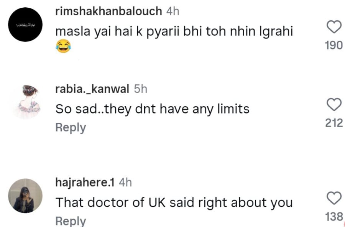Image resolution: width=345 pixels, height=227 pixels.
Task: Click the 4h timestamp beside hajrahere.1
Action: click(125, 183)
